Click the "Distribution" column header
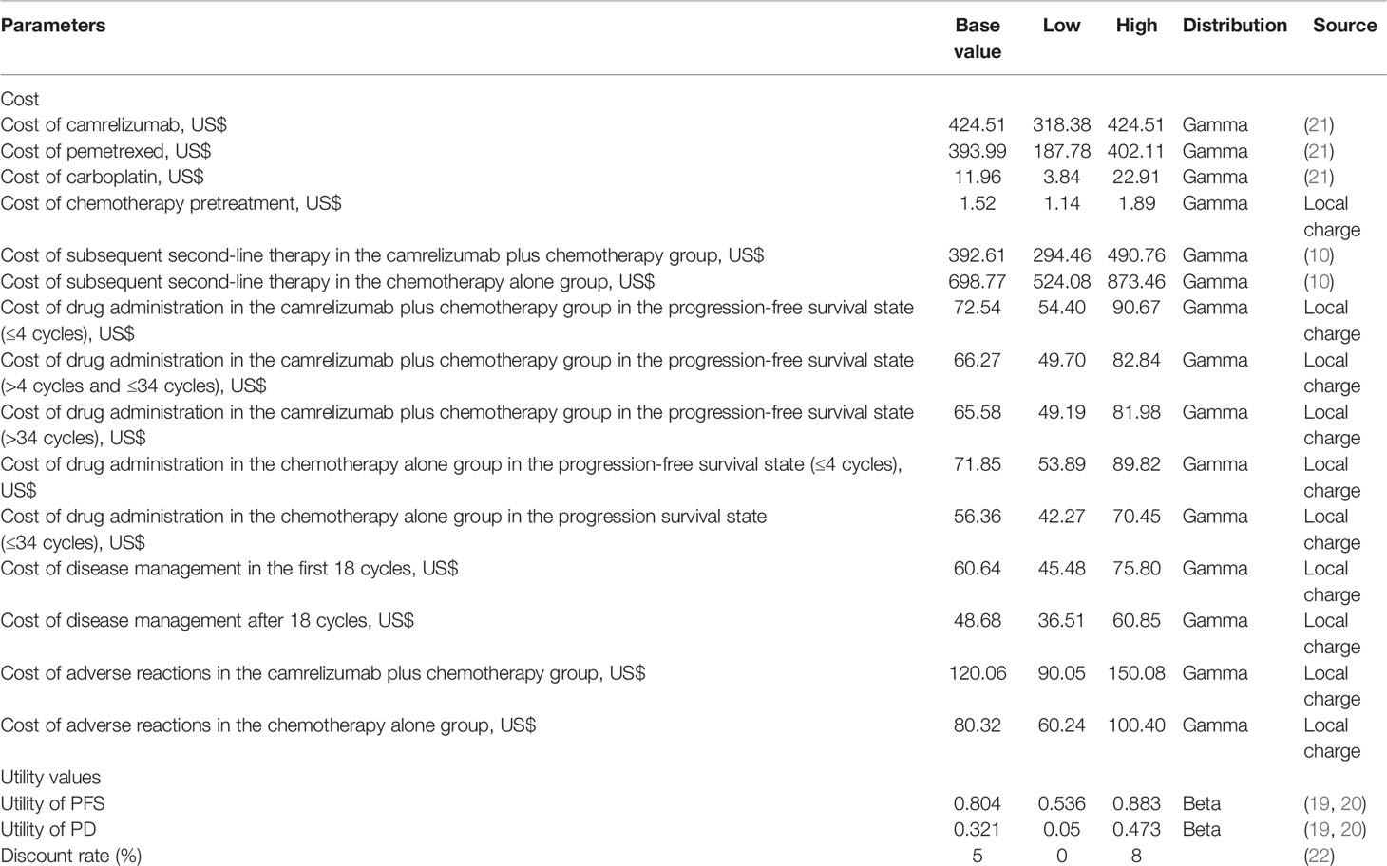The height and width of the screenshot is (866, 1387). tap(1234, 26)
